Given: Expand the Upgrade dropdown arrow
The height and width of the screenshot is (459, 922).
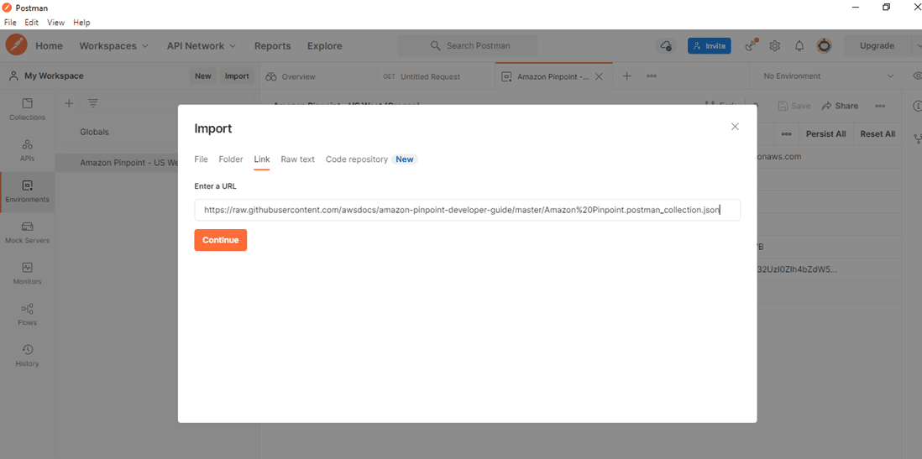Looking at the screenshot, I should [x=917, y=46].
